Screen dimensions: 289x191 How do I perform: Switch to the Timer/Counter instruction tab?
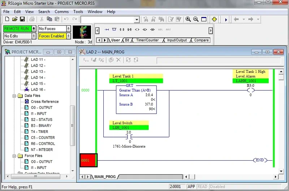(x=147, y=40)
